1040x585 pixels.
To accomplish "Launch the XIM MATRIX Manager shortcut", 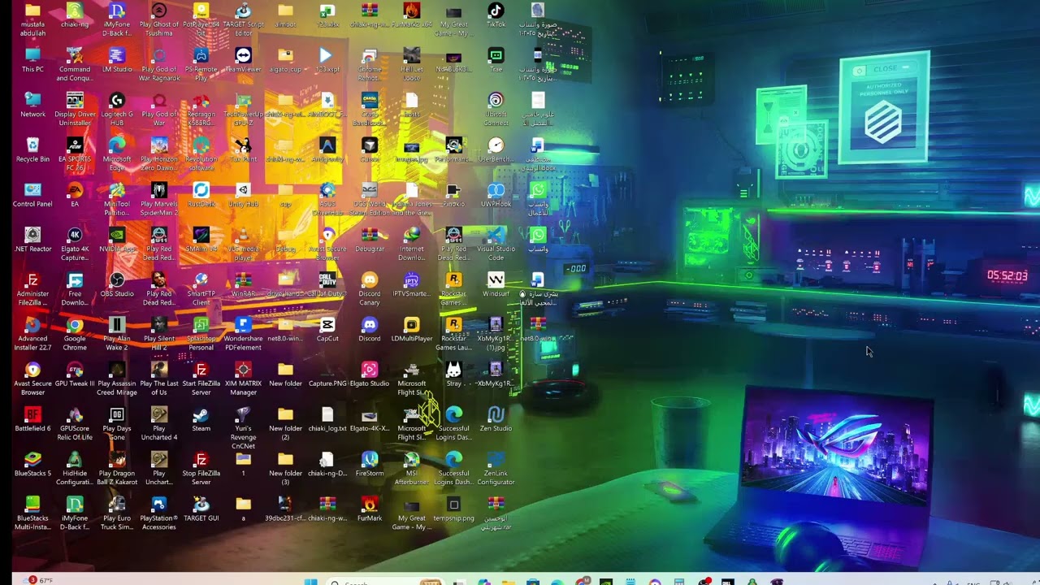I will click(x=243, y=378).
